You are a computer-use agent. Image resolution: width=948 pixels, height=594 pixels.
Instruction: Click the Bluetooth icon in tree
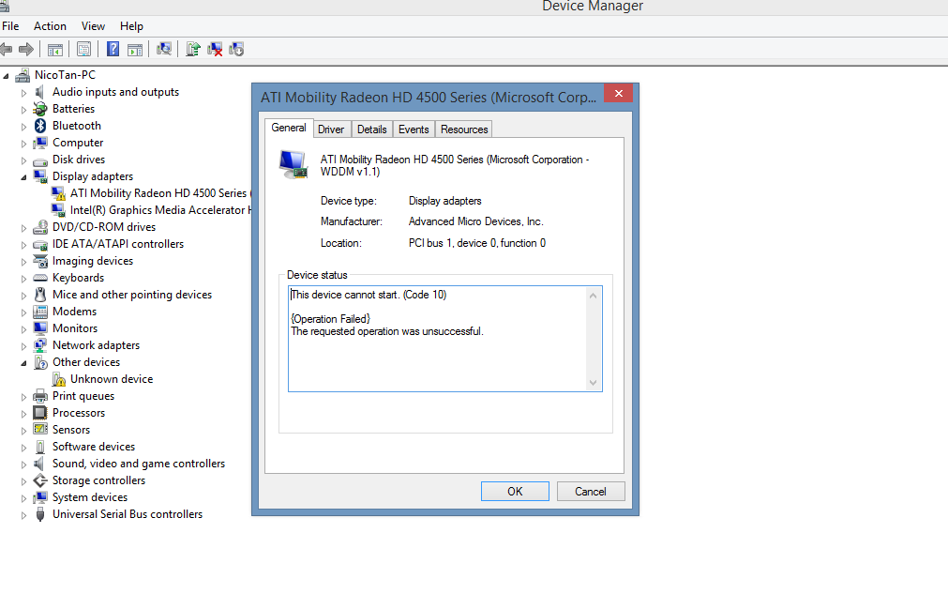40,126
